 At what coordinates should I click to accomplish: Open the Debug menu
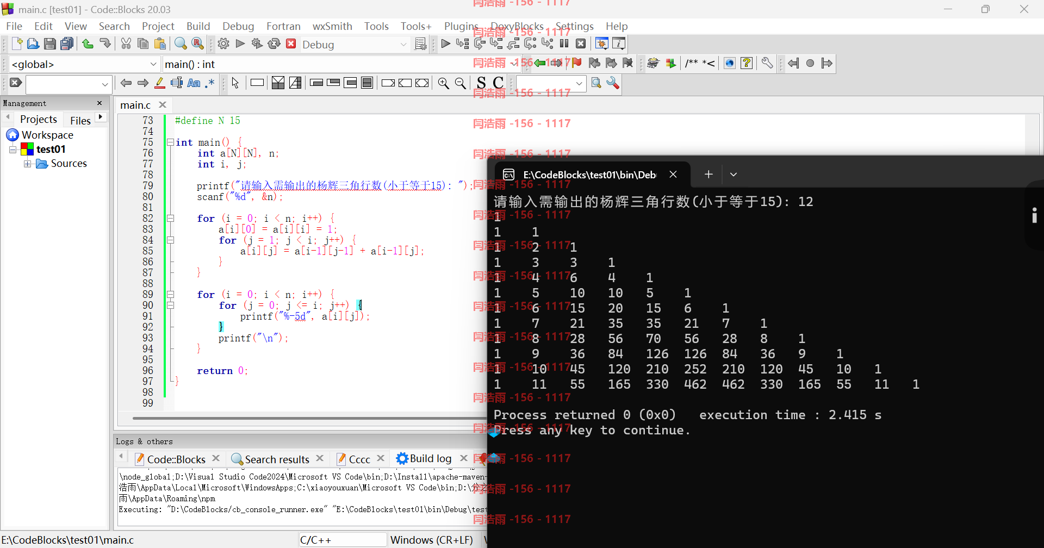(238, 26)
